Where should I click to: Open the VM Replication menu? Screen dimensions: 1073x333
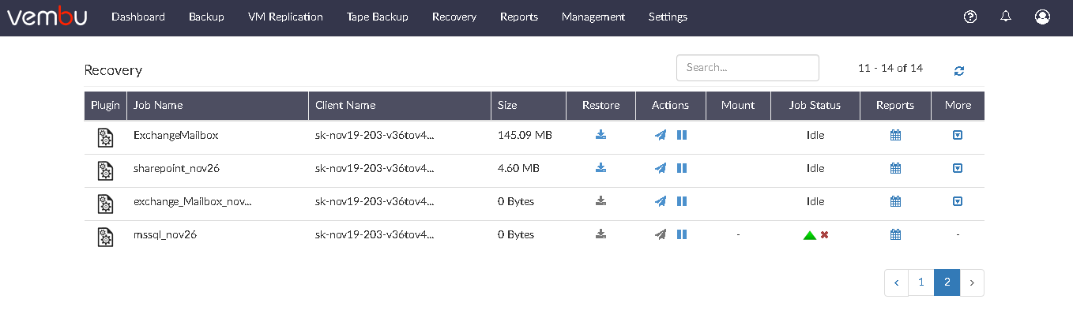click(285, 17)
